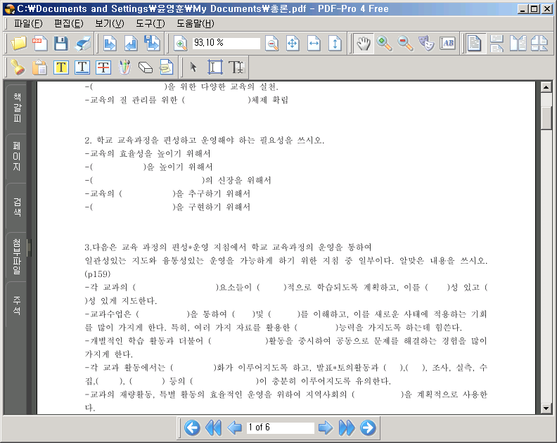Select the Hand pan tool

pos(363,44)
